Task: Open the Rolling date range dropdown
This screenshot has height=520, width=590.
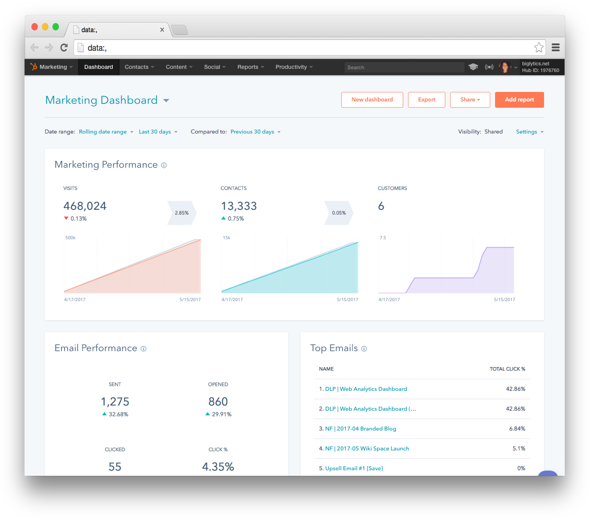Action: (x=106, y=132)
